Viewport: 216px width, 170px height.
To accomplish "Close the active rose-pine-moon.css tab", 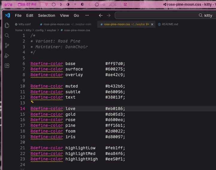I will 152,24.
